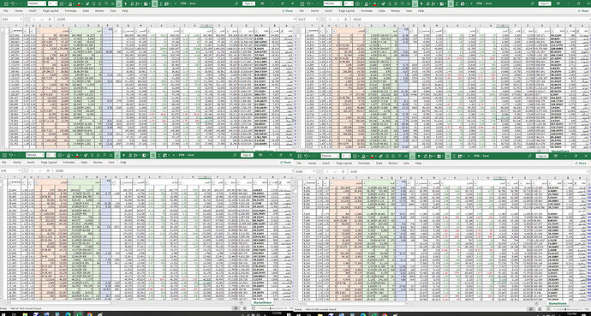Open Tahoma font dropdown in bottom-left window
The height and width of the screenshot is (316, 591).
[x=43, y=155]
